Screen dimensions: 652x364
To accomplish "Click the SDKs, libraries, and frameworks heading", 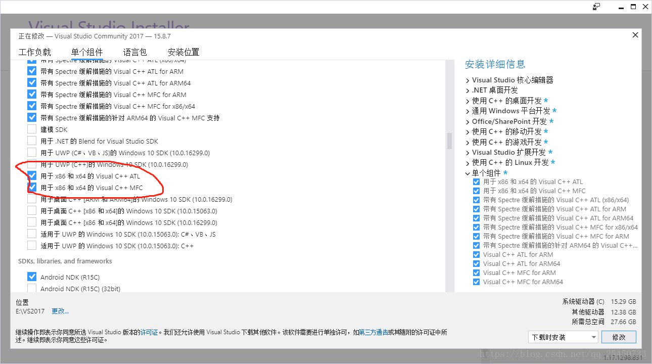I will tap(65, 261).
